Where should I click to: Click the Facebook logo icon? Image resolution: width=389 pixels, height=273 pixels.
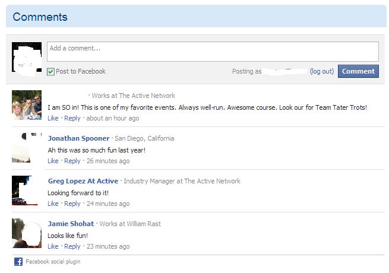(x=18, y=262)
